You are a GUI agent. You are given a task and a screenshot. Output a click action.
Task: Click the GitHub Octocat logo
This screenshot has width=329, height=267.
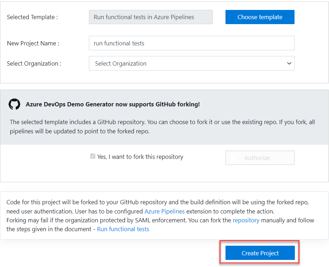click(x=15, y=104)
